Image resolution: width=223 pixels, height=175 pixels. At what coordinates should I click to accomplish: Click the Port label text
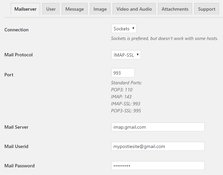pyautogui.click(x=9, y=75)
